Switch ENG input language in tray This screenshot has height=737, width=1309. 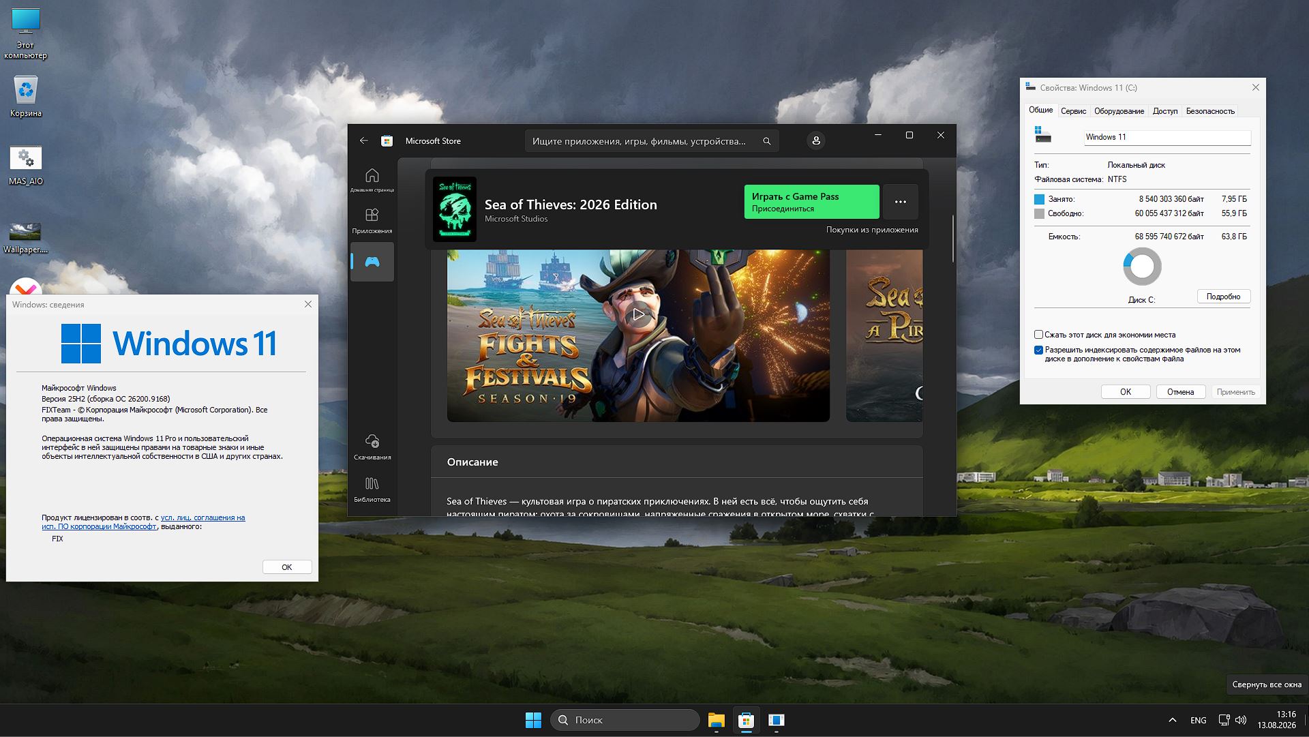click(x=1198, y=720)
